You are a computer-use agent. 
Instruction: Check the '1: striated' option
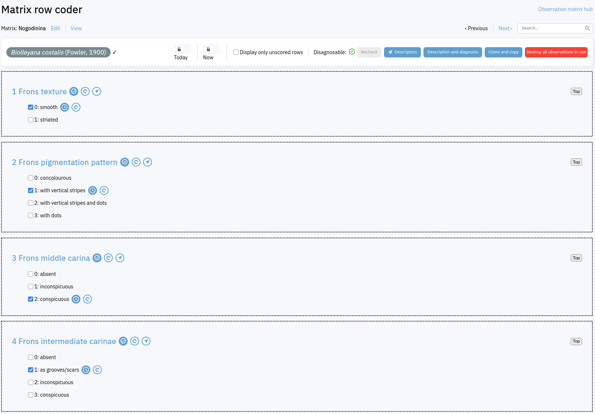point(31,120)
